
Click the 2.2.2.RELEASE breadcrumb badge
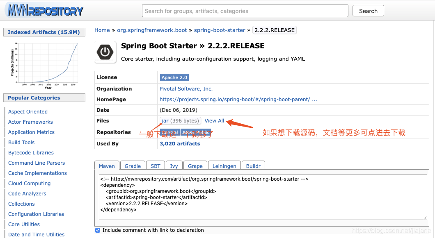pyautogui.click(x=275, y=30)
